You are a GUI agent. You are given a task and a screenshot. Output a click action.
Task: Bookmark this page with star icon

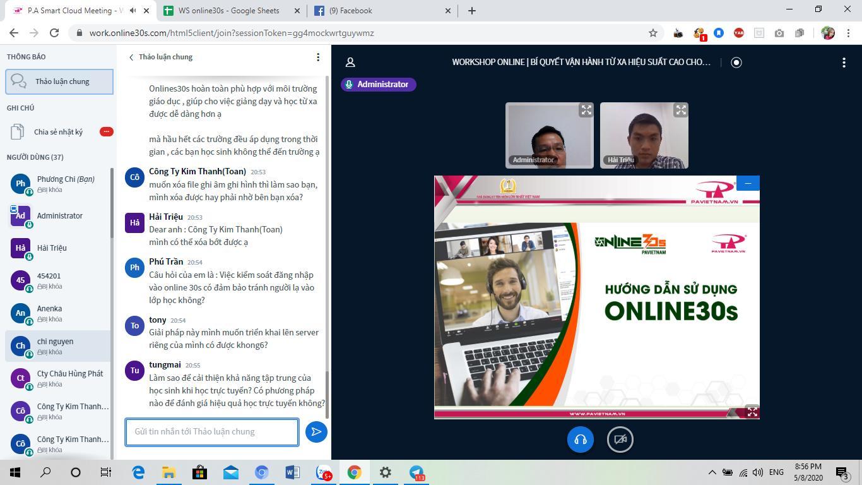click(653, 33)
